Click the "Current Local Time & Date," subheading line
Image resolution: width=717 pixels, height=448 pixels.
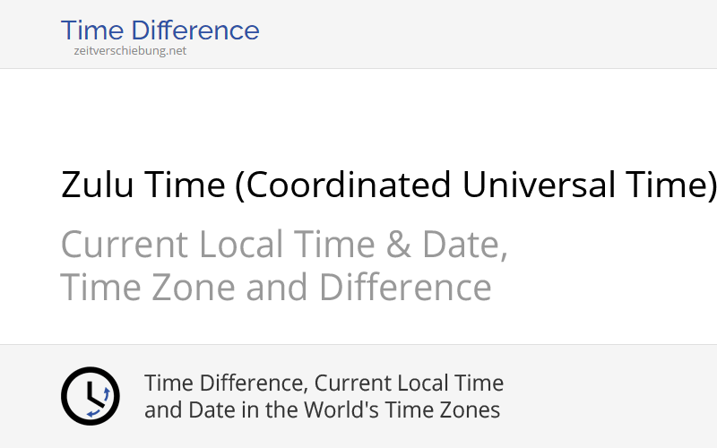[x=284, y=245]
